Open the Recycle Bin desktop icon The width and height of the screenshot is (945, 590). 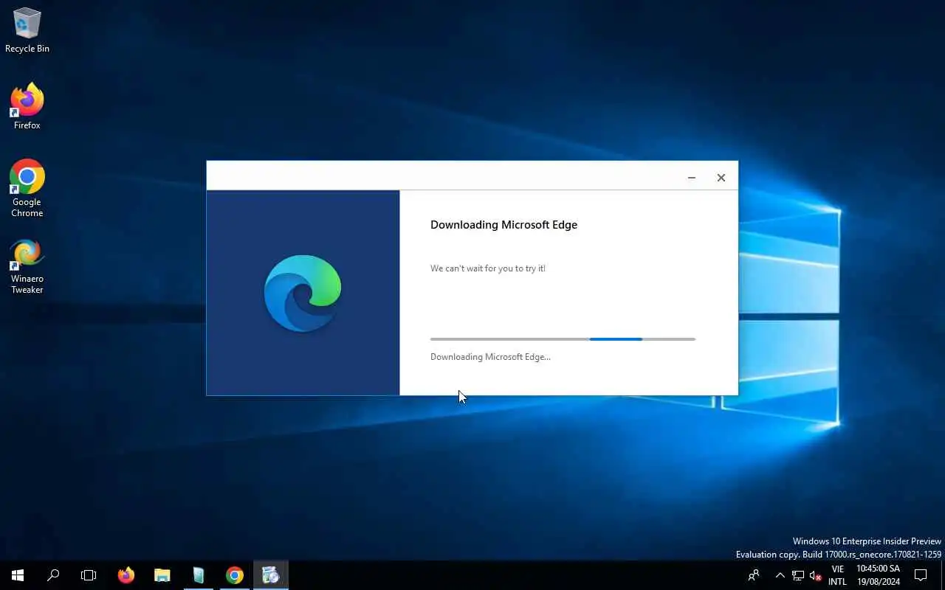pyautogui.click(x=27, y=30)
